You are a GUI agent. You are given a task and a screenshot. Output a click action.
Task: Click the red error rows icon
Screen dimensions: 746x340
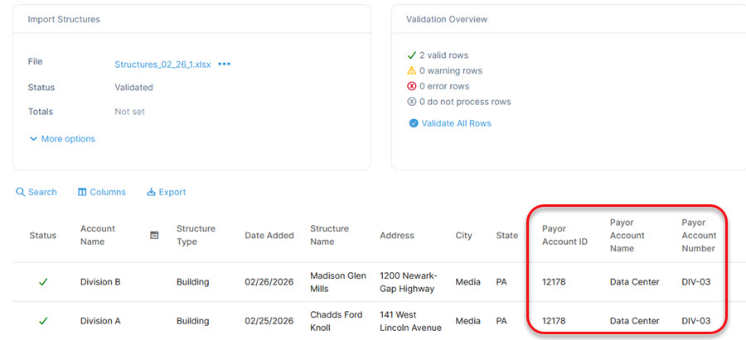[x=411, y=86]
